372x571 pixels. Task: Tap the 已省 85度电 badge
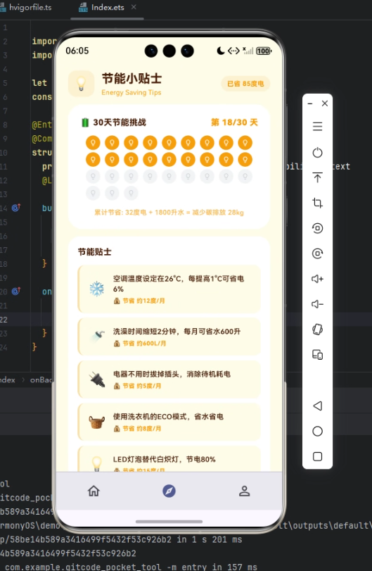(x=245, y=84)
